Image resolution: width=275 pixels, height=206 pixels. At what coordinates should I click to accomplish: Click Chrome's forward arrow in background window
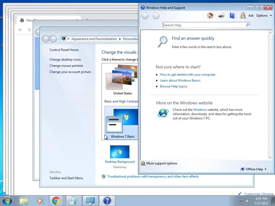pos(29,30)
